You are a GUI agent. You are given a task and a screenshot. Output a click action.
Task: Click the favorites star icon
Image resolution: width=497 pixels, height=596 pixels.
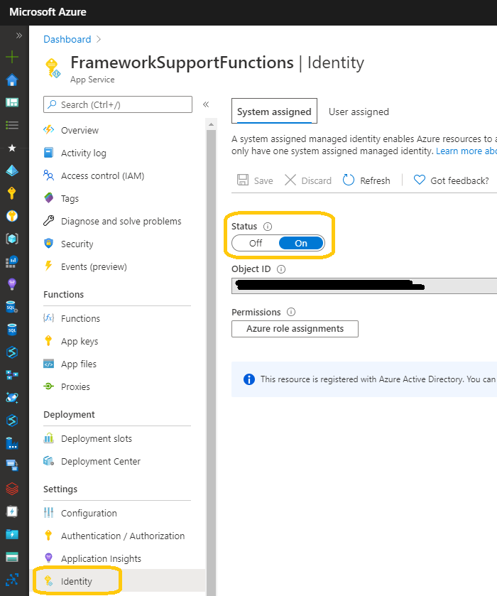click(x=12, y=148)
